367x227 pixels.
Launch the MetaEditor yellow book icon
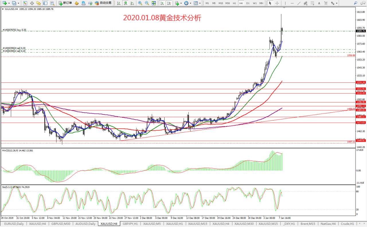pos(77,3)
